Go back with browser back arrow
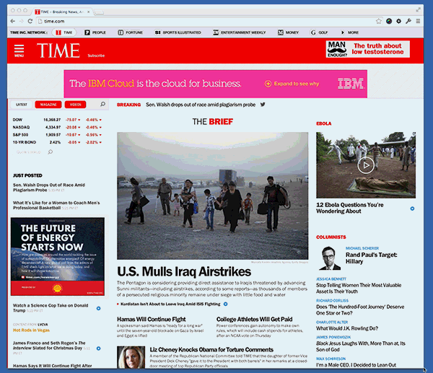 (13, 21)
